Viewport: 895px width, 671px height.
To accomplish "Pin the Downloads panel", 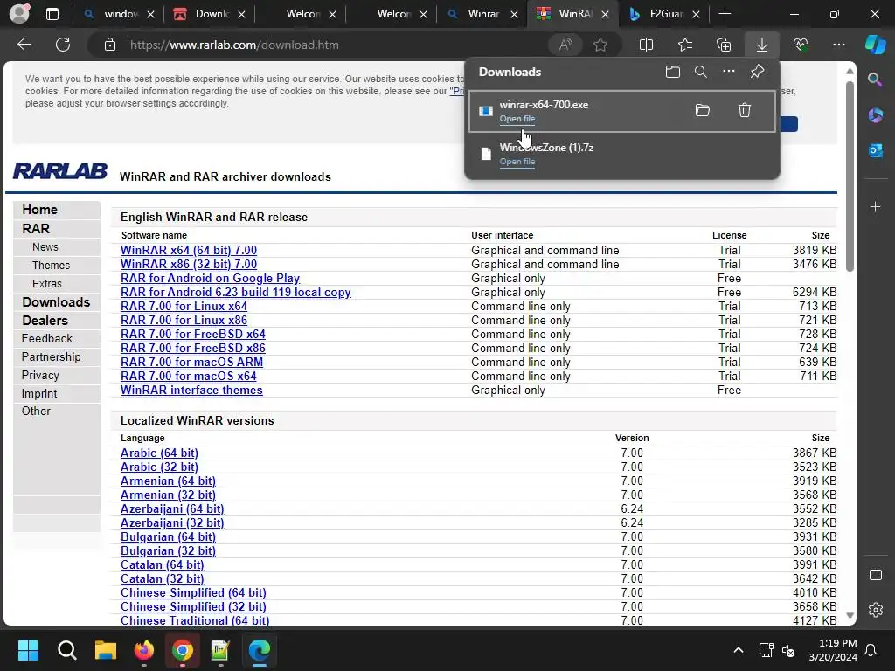I will pyautogui.click(x=758, y=72).
